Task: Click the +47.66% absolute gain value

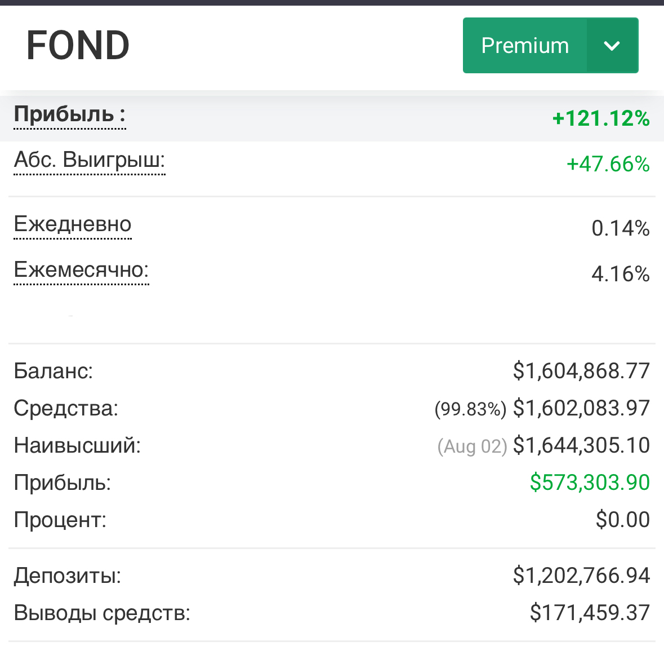Action: click(608, 165)
